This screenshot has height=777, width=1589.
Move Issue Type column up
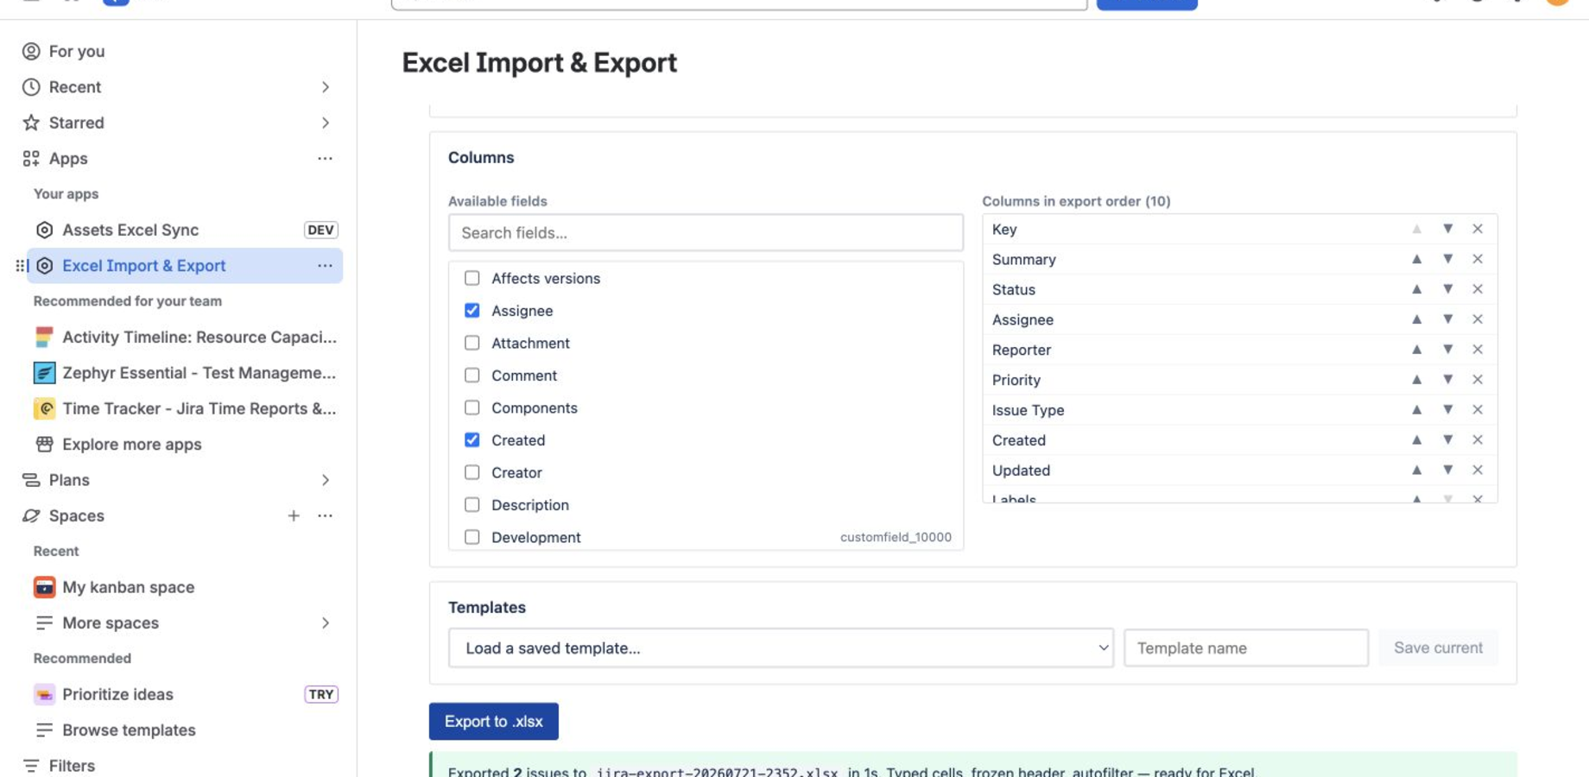click(1416, 410)
